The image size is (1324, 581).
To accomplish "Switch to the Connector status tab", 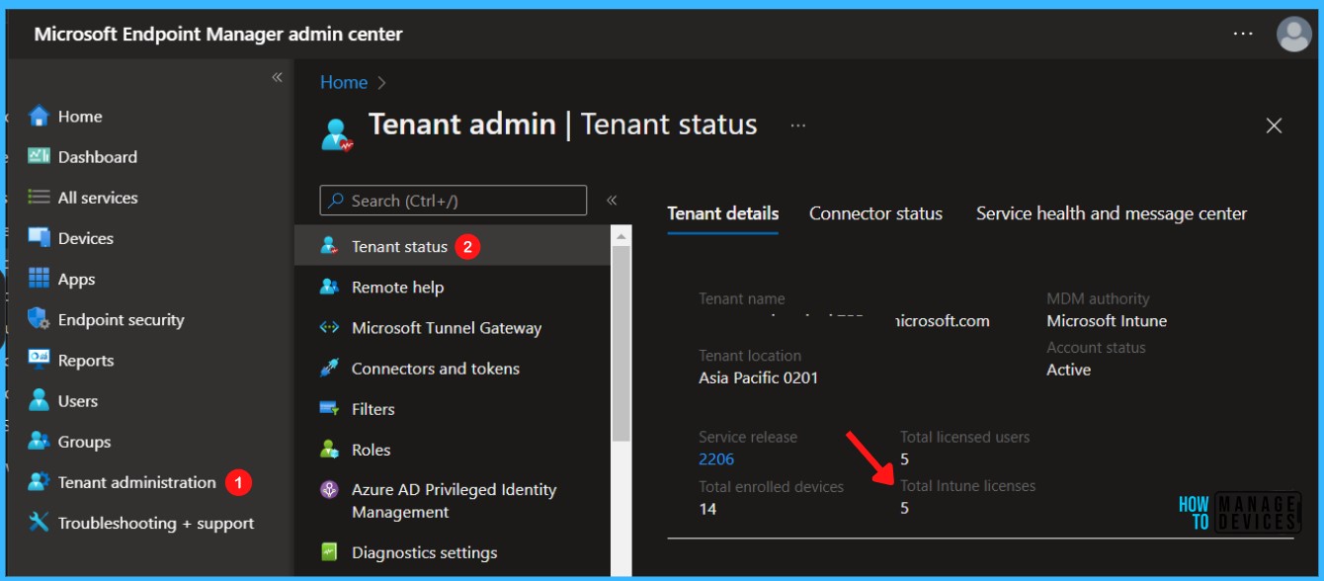I will tap(875, 213).
